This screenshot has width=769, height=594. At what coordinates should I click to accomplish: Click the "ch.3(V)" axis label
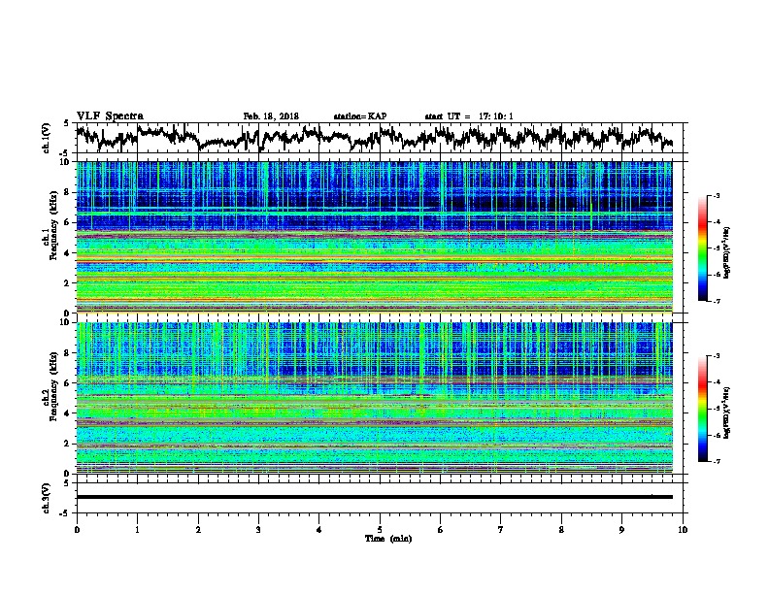pyautogui.click(x=46, y=498)
